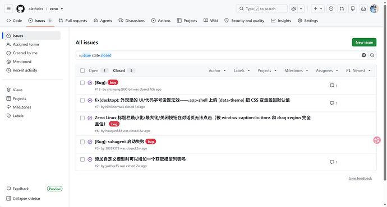This screenshot has width=387, height=207.
Task: Open the Copilot chat icon
Action: click(x=293, y=8)
